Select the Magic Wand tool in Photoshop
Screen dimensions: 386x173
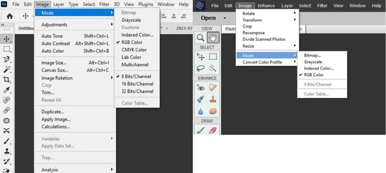[x=7, y=69]
